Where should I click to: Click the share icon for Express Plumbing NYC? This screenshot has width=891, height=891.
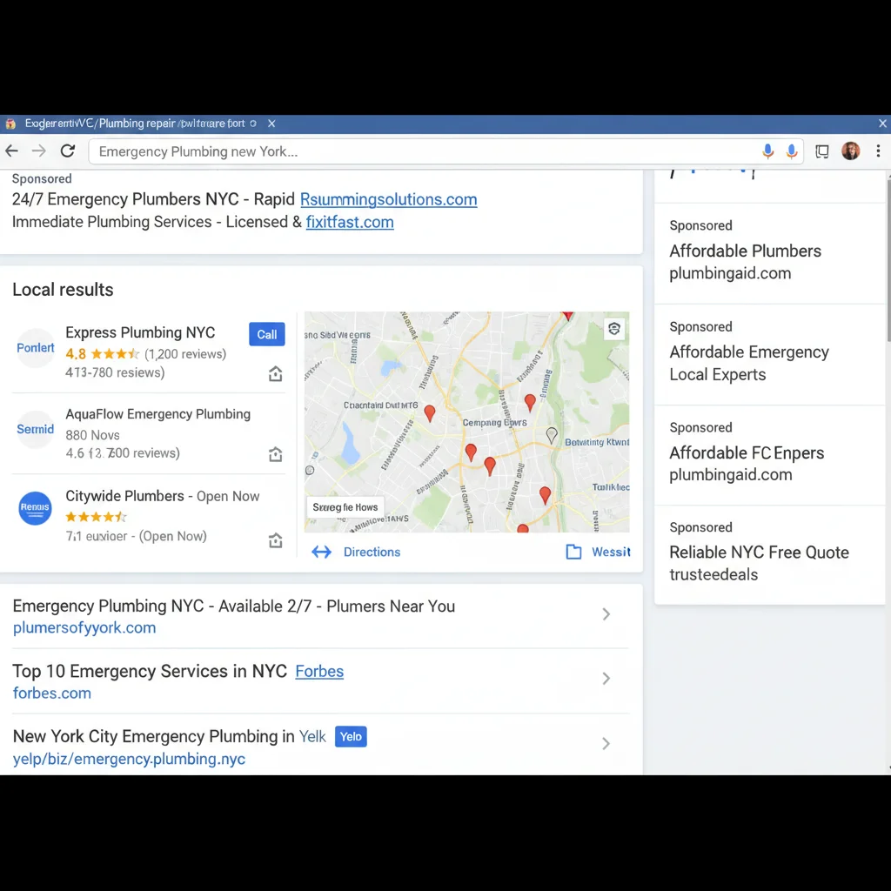[276, 373]
